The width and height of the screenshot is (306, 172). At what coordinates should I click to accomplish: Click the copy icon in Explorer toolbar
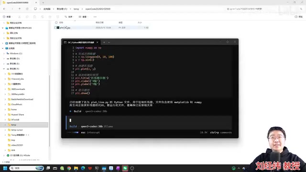27,17
